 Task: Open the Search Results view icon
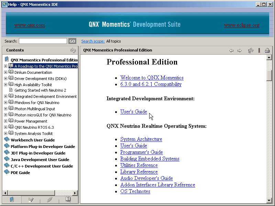(30, 199)
